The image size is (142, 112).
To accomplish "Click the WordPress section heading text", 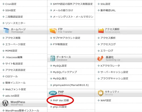I will 18,102.
